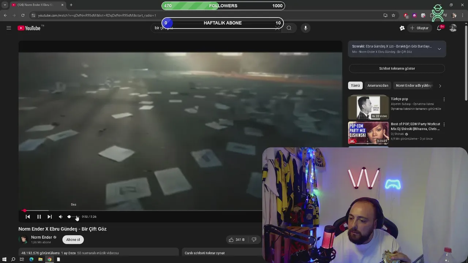The image size is (468, 263).
Task: Select the Tümü filter chip
Action: pyautogui.click(x=355, y=85)
